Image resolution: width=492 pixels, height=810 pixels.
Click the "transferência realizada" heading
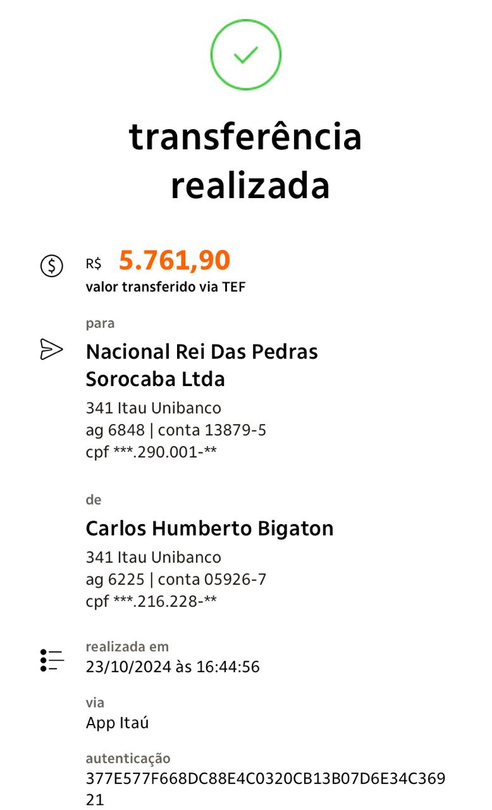pos(245,161)
